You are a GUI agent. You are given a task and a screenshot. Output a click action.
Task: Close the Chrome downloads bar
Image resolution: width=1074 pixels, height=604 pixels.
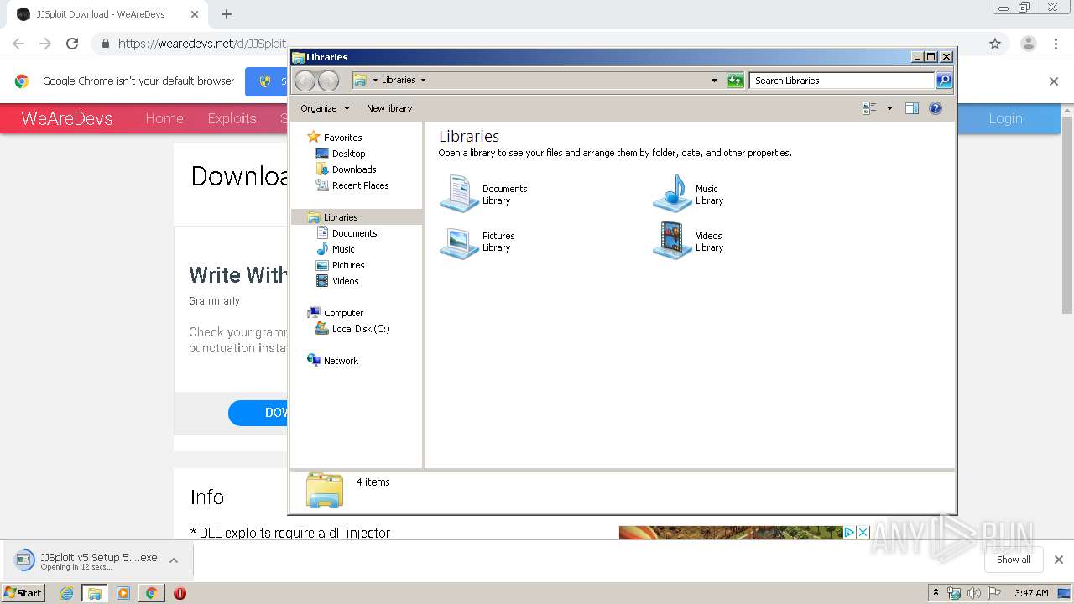(x=1059, y=560)
